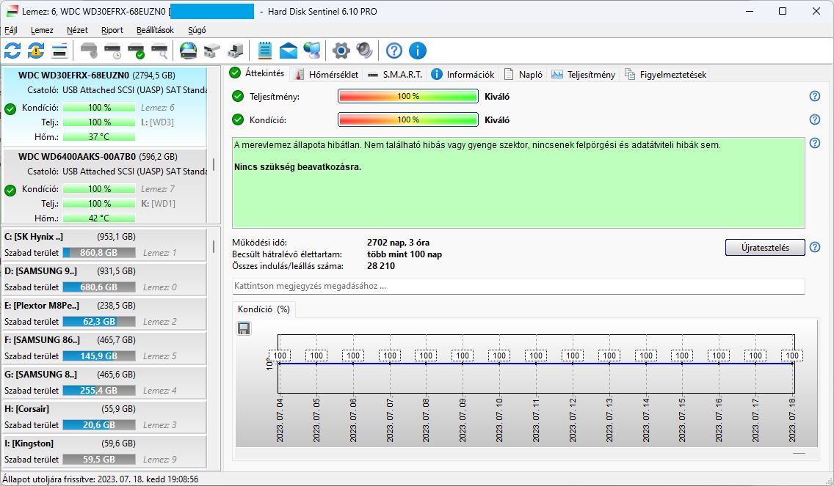Click the status bar text Állapot utoljára frissítve

[x=101, y=479]
